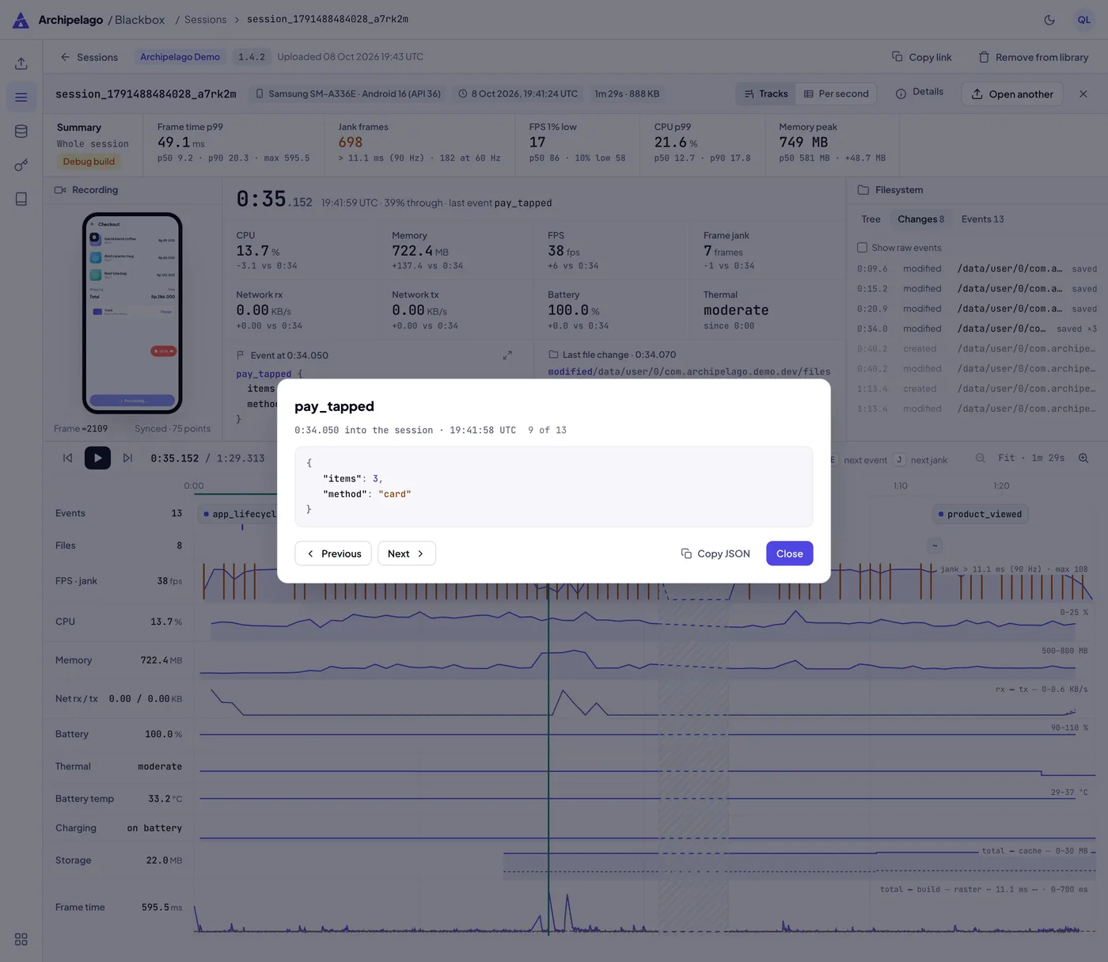The image size is (1108, 962).
Task: Go to Previous event in dialog
Action: tap(333, 553)
